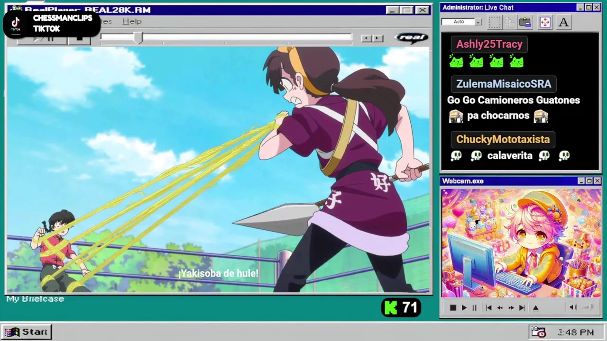
Task: Pause the Webcam.exe window video
Action: click(x=474, y=308)
